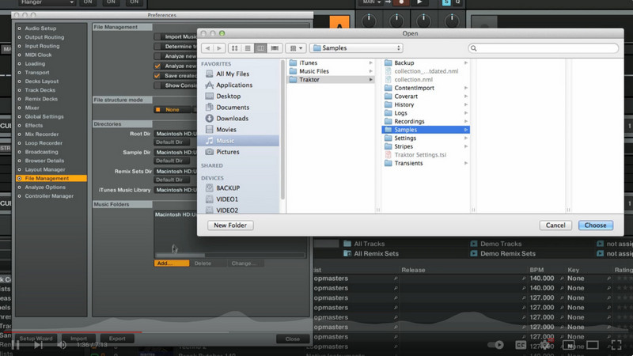Select the Traktor folder
633x356 pixels.
[x=331, y=80]
